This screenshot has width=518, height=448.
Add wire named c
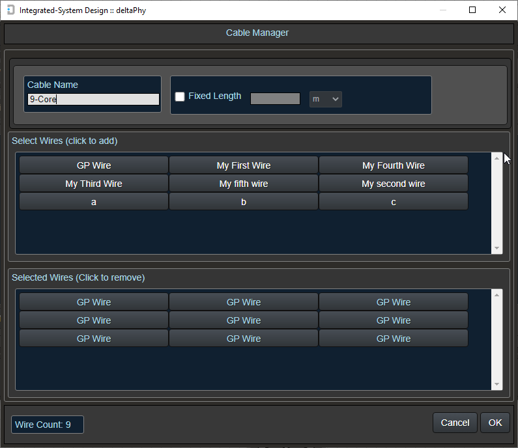pyautogui.click(x=394, y=202)
